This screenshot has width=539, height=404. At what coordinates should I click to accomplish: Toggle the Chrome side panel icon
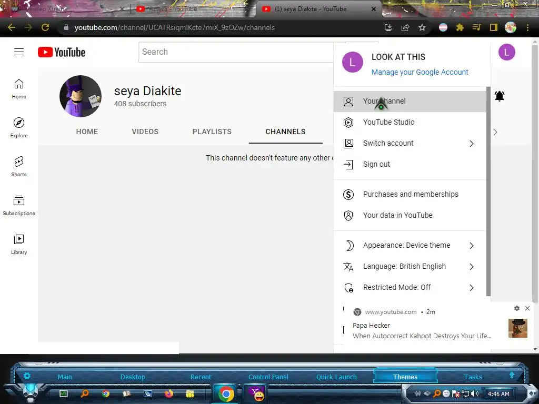494,27
